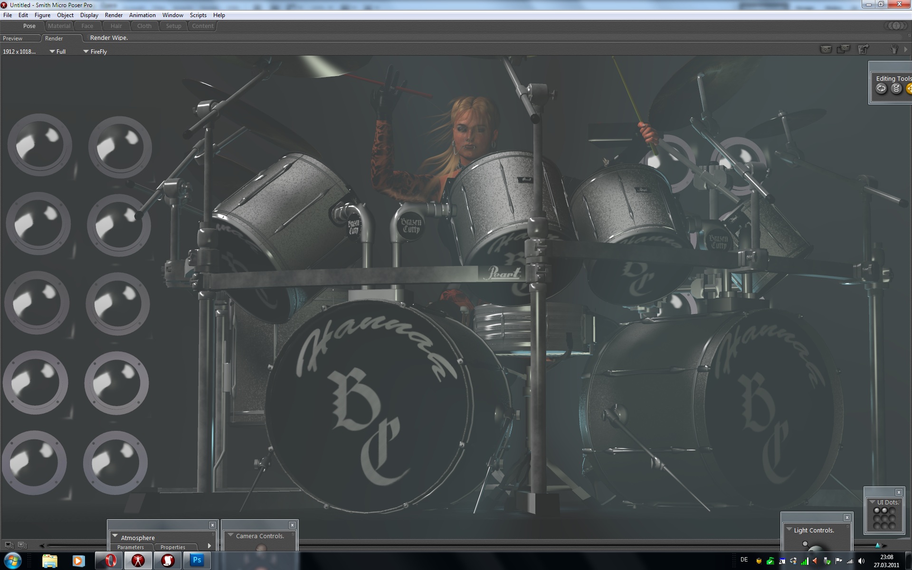Viewport: 912px width, 570px height.
Task: Select the Twist editing tool
Action: tap(896, 88)
